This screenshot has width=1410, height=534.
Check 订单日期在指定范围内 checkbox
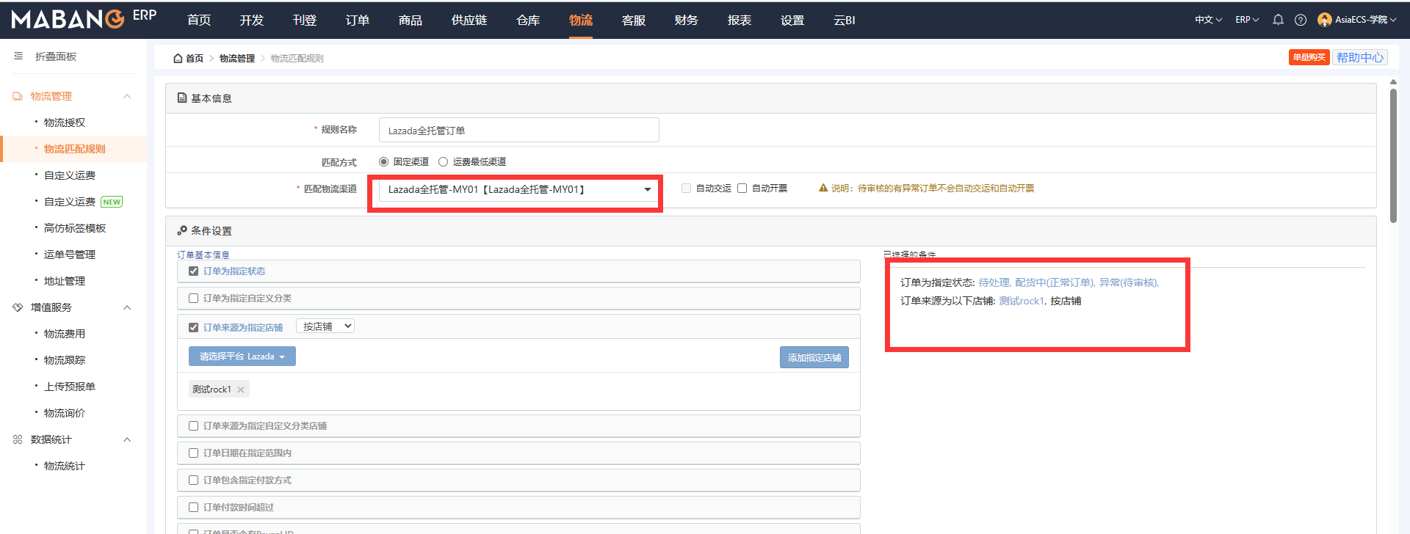[194, 453]
